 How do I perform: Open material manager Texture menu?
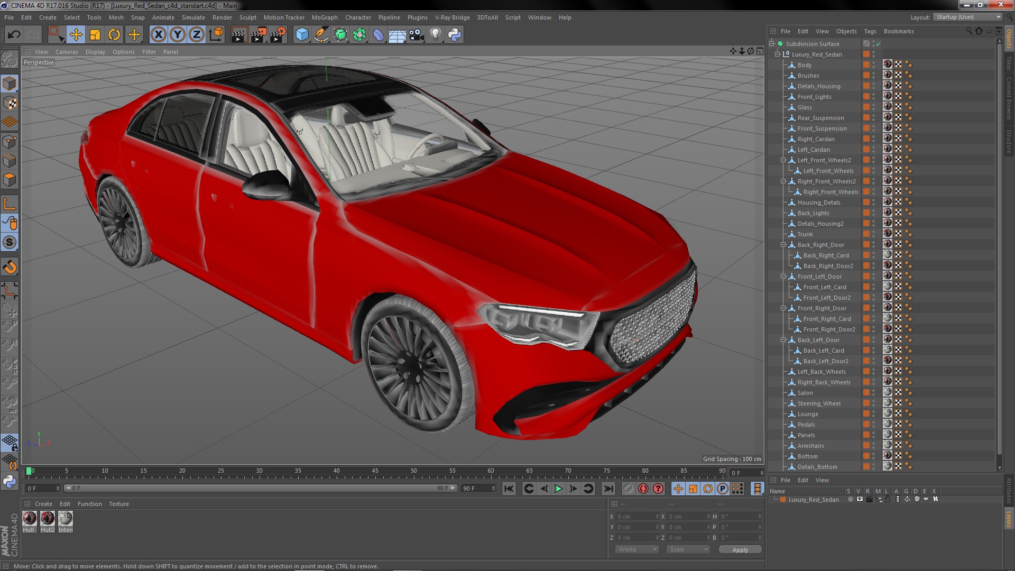[119, 504]
